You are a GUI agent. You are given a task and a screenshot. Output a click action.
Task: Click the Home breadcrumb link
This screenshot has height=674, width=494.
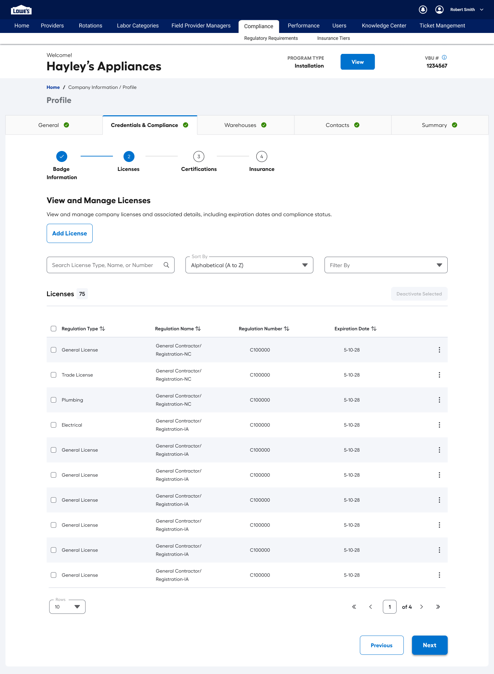(x=53, y=87)
